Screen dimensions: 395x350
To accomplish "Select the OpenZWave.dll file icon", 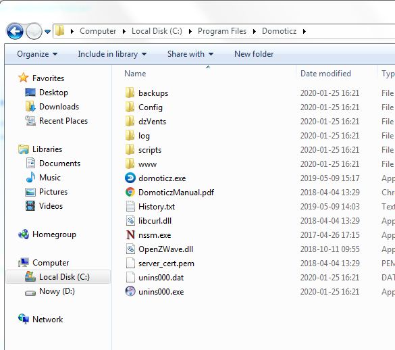I will 130,249.
